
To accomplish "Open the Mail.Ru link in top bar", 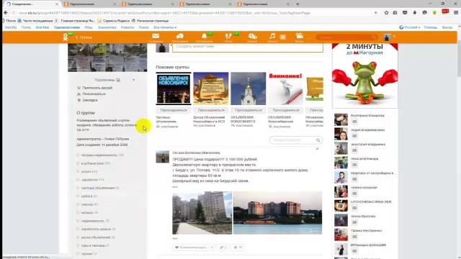I will [x=11, y=27].
